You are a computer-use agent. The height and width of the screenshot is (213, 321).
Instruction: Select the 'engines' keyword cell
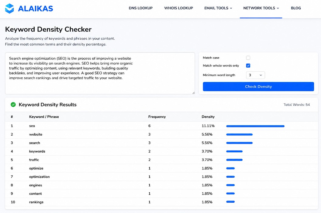coord(36,185)
